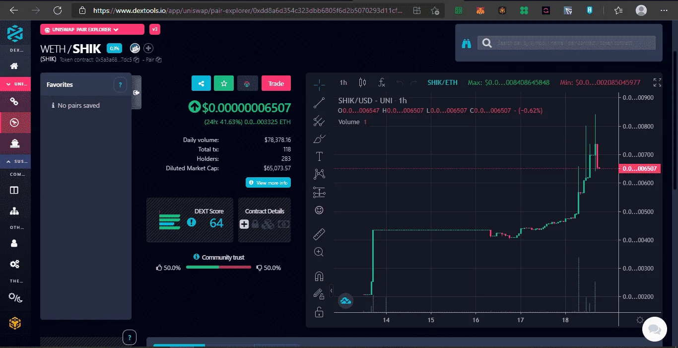This screenshot has width=678, height=348.
Task: Add the pair to favorites with the star button
Action: 224,83
